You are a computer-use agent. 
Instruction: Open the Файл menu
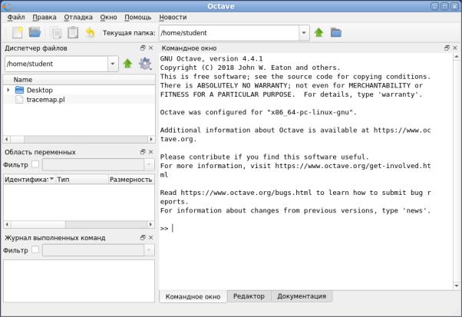[16, 17]
